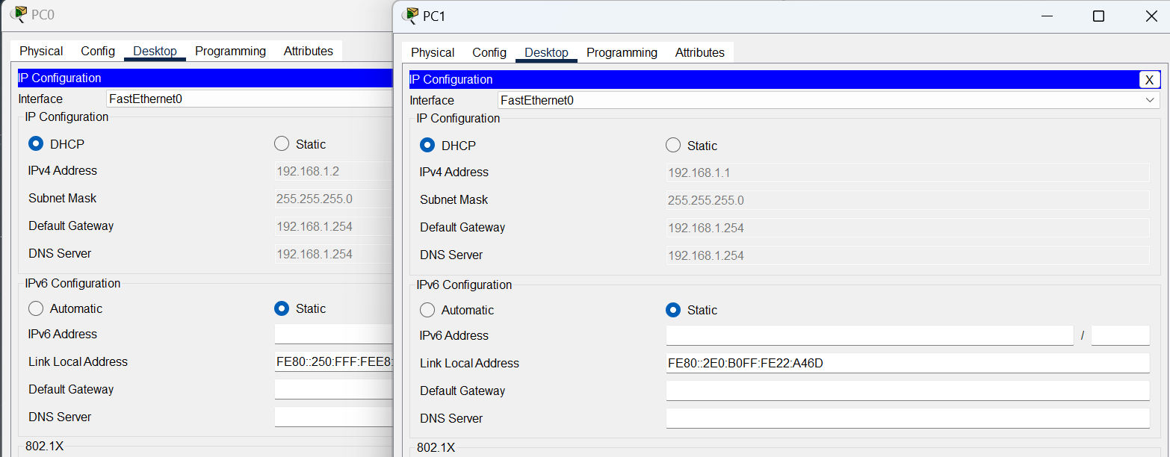Click IPv4 Default Gateway field in PC1
The height and width of the screenshot is (457, 1170).
coord(908,228)
